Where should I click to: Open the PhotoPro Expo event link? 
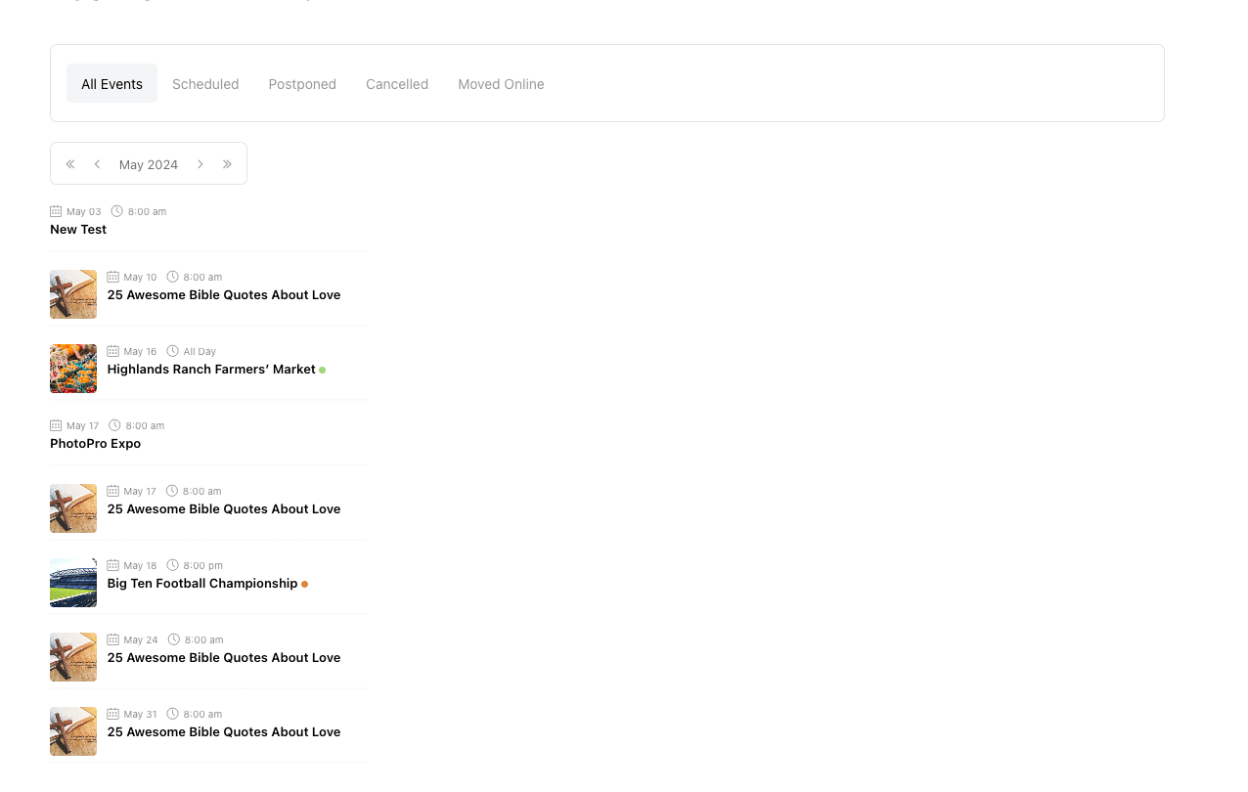[x=95, y=444]
